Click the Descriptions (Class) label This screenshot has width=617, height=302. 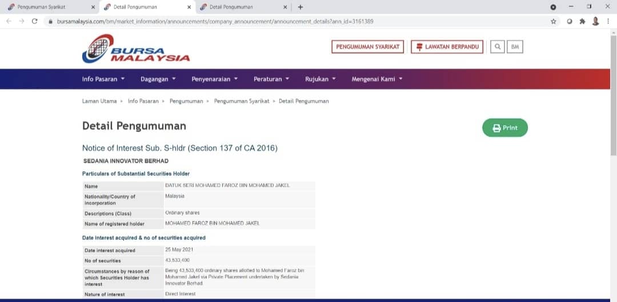[x=108, y=213]
